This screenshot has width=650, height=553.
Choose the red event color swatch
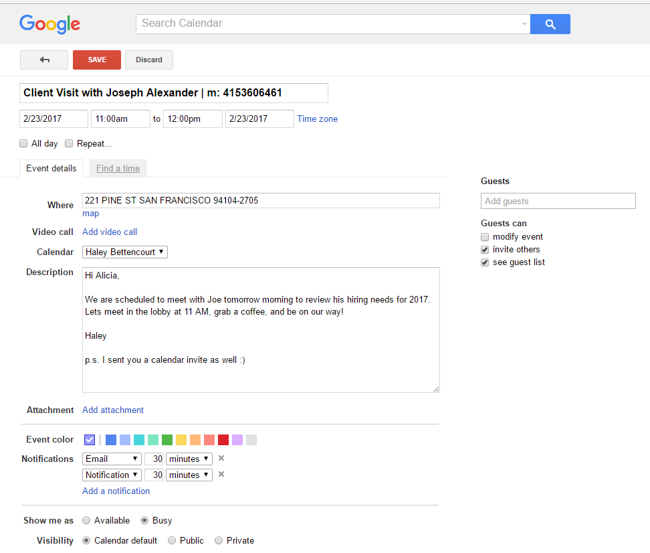point(223,440)
